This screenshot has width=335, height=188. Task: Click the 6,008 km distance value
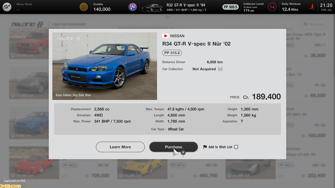pyautogui.click(x=215, y=62)
